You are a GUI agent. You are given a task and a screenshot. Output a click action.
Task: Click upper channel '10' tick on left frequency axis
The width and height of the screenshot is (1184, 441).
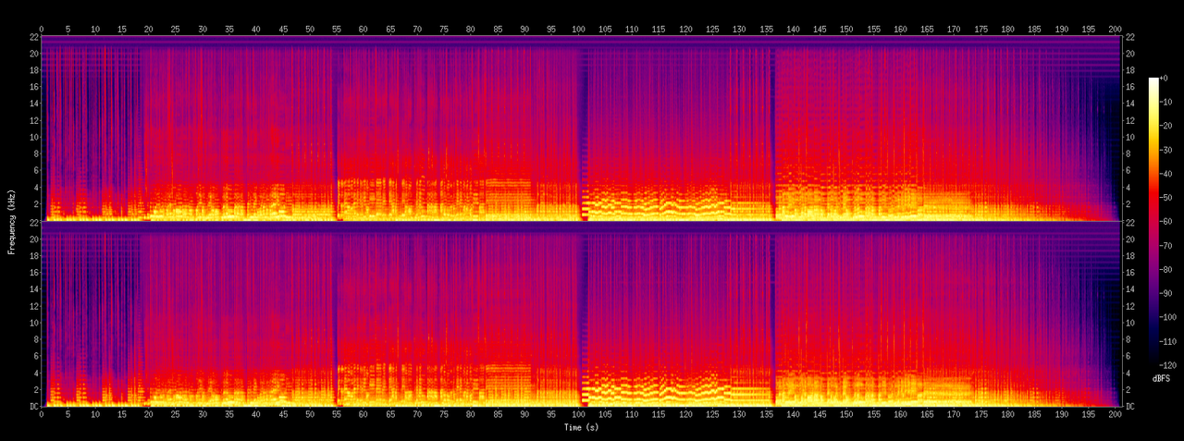pos(32,138)
